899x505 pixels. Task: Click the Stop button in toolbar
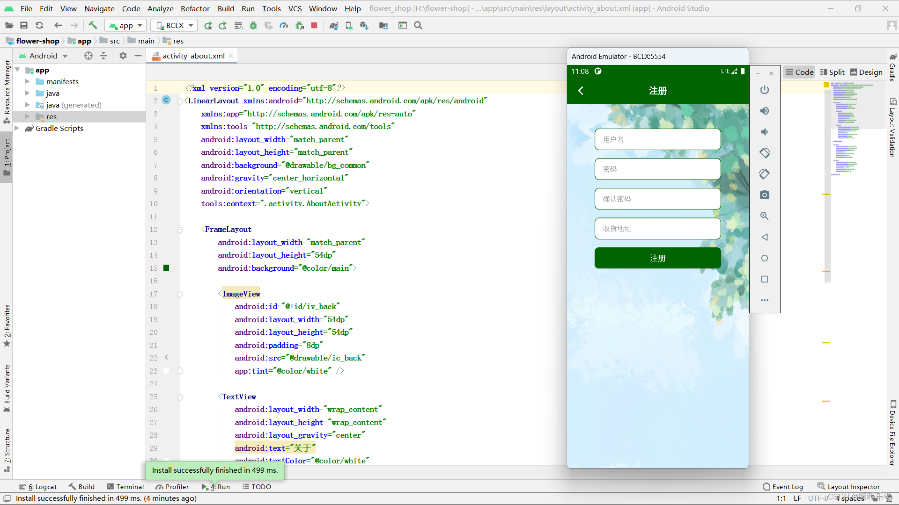pyautogui.click(x=315, y=25)
